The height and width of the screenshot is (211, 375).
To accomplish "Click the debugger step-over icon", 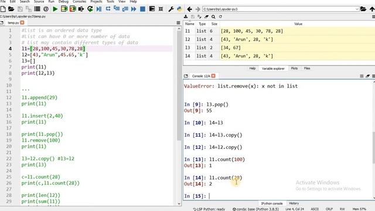I will (x=108, y=9).
